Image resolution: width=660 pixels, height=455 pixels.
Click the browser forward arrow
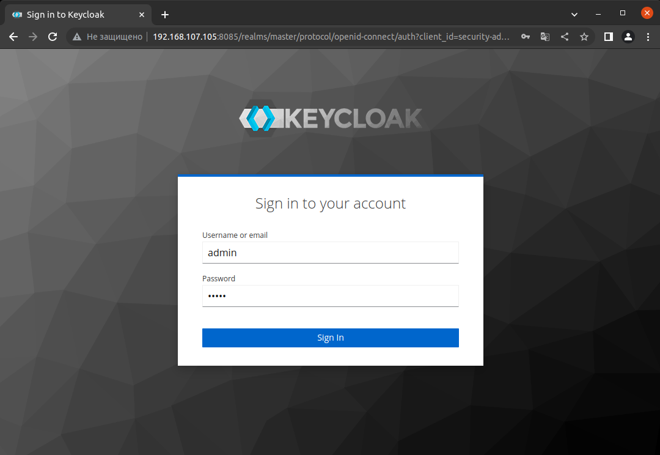click(x=33, y=37)
